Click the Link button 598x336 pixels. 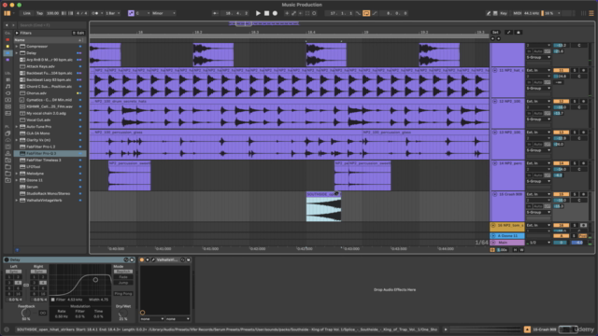point(27,13)
